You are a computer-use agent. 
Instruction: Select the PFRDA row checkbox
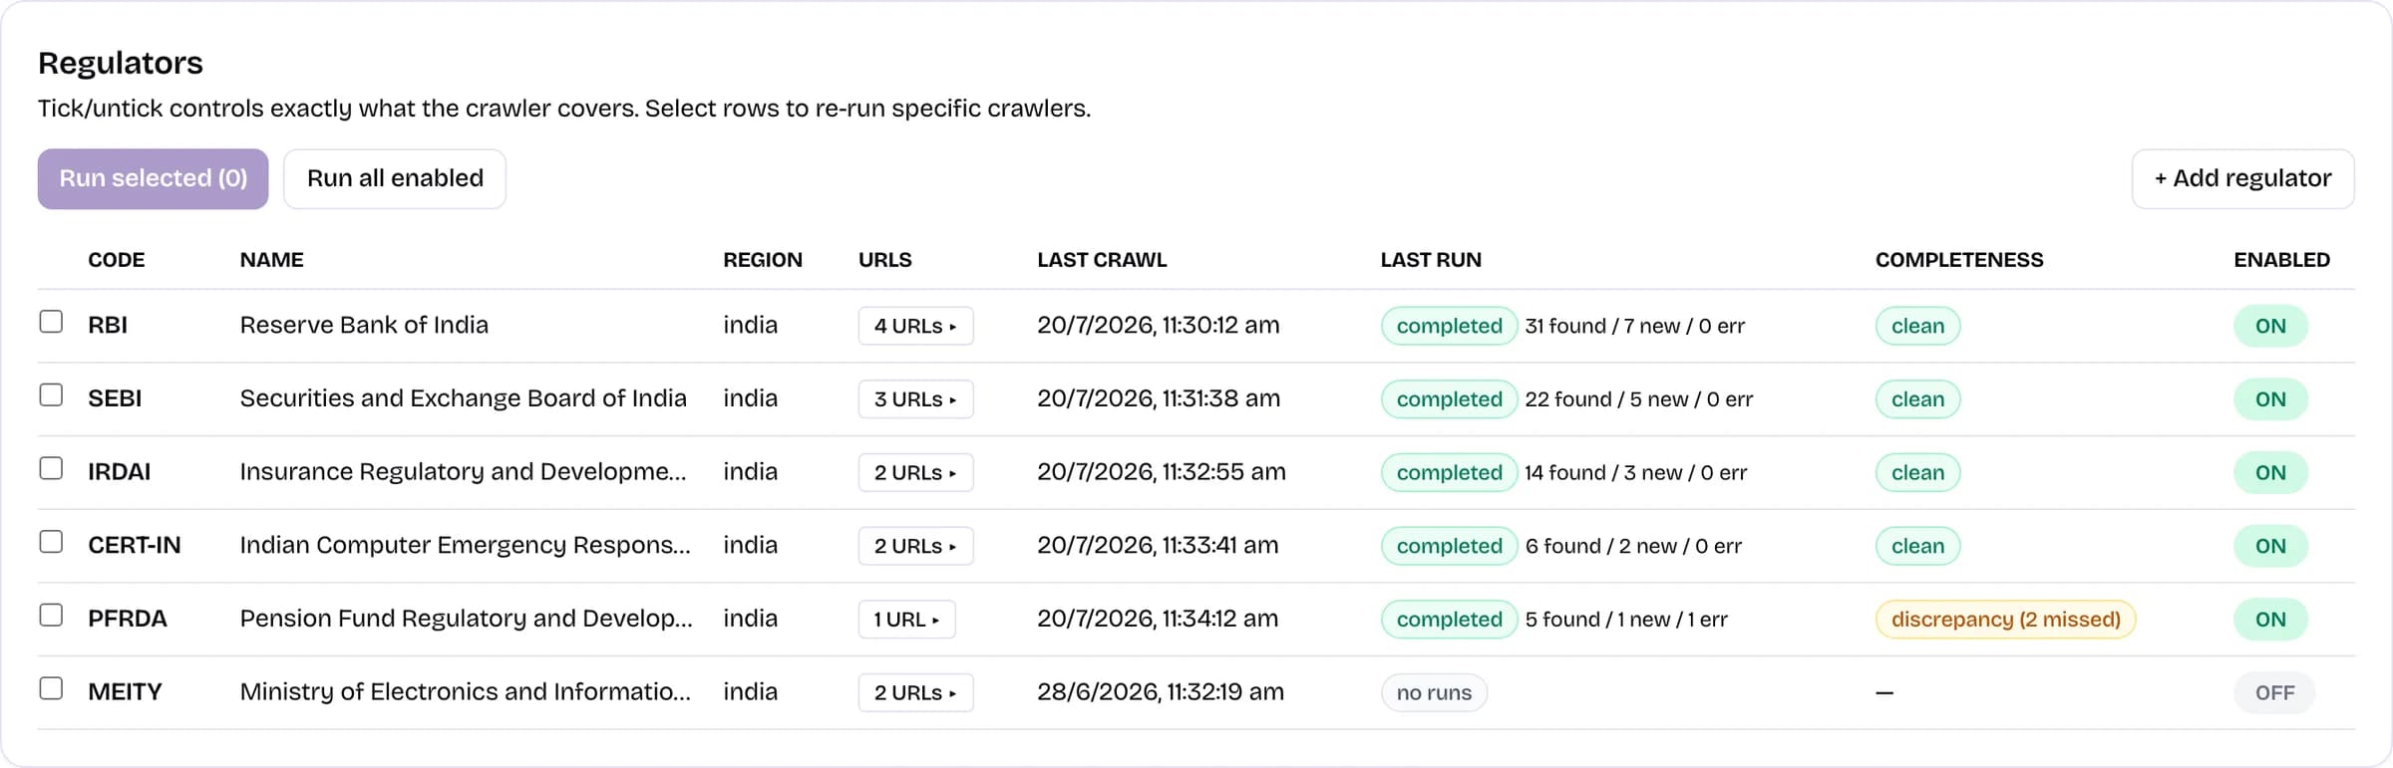(51, 616)
